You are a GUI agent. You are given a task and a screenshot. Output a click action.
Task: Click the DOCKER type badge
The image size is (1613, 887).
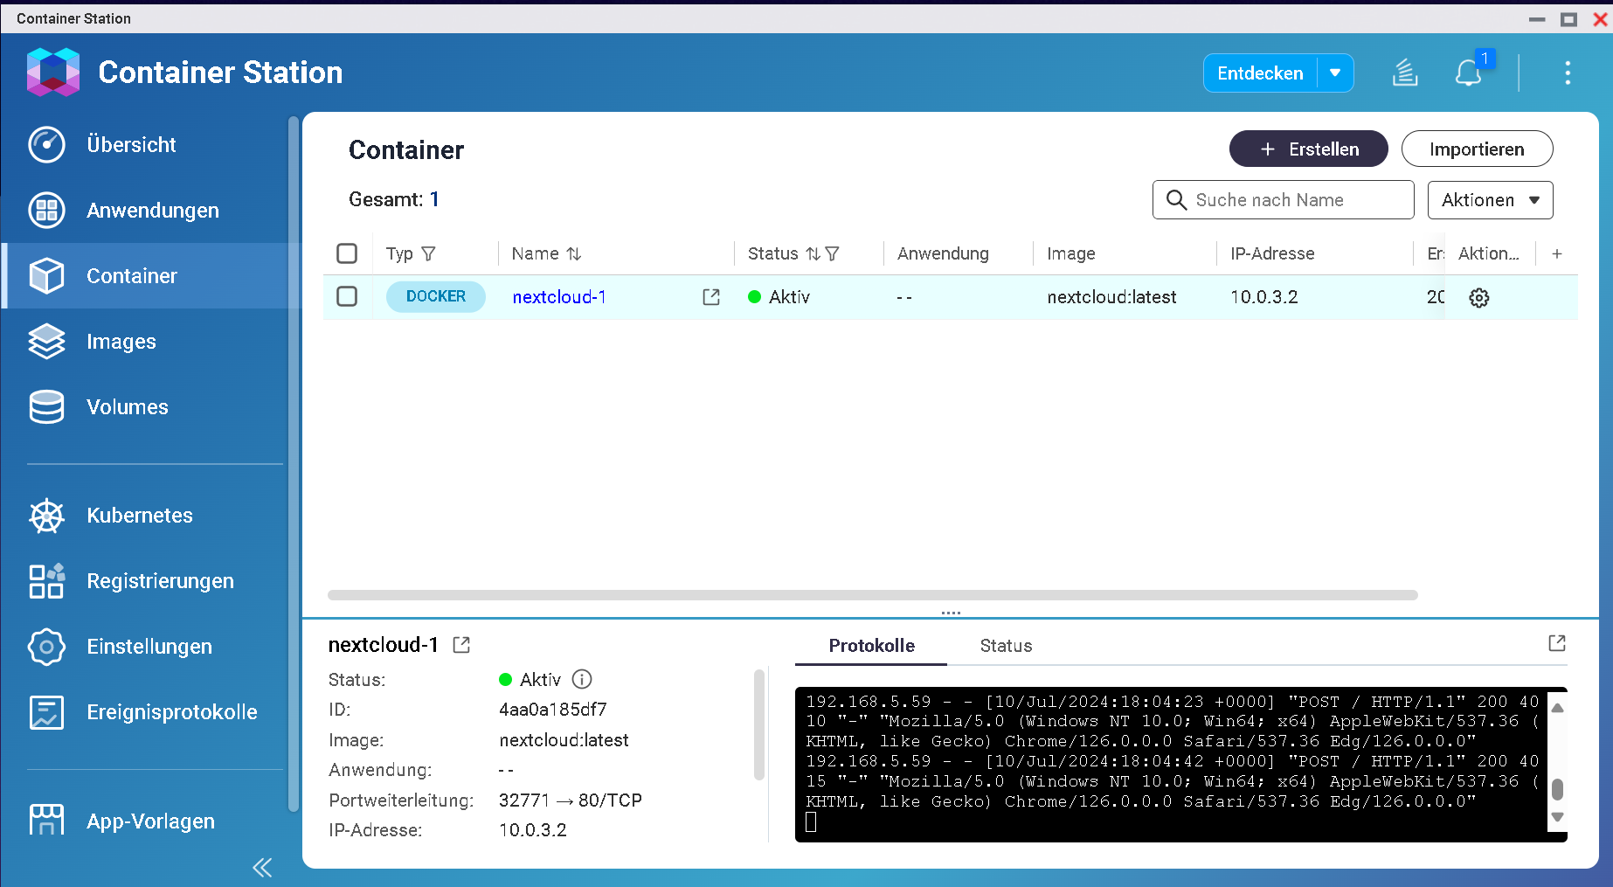[436, 296]
